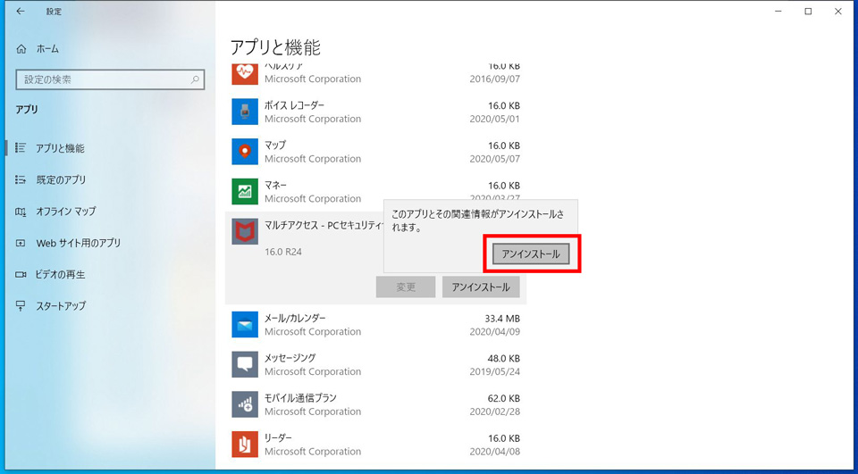This screenshot has height=474, width=858.
Task: Confirm アンインストール in the popup
Action: pyautogui.click(x=531, y=254)
